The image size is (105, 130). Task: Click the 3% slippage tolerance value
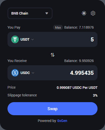pyautogui.click(x=95, y=95)
